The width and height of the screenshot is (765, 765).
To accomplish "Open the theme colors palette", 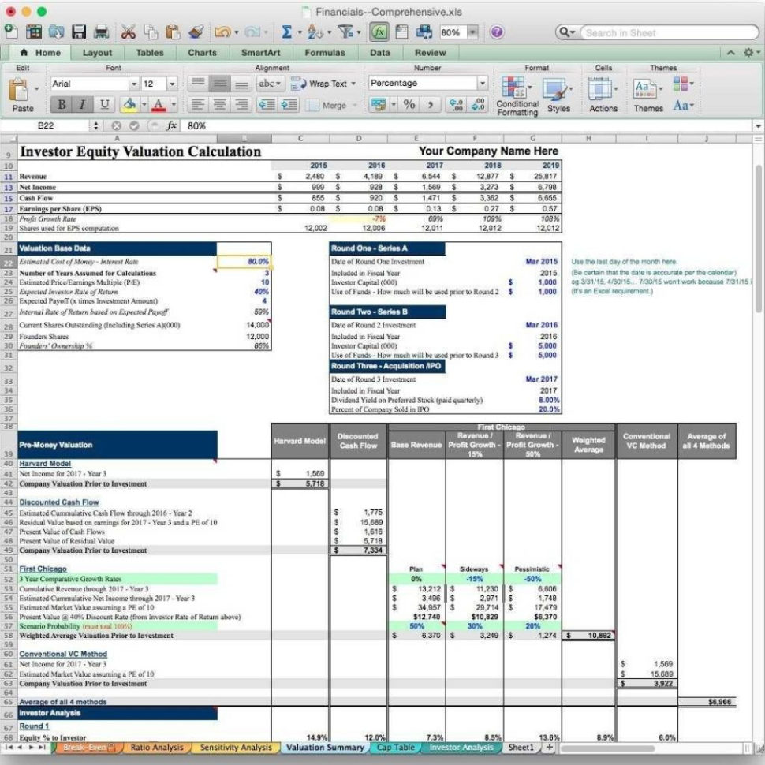I will click(x=682, y=84).
